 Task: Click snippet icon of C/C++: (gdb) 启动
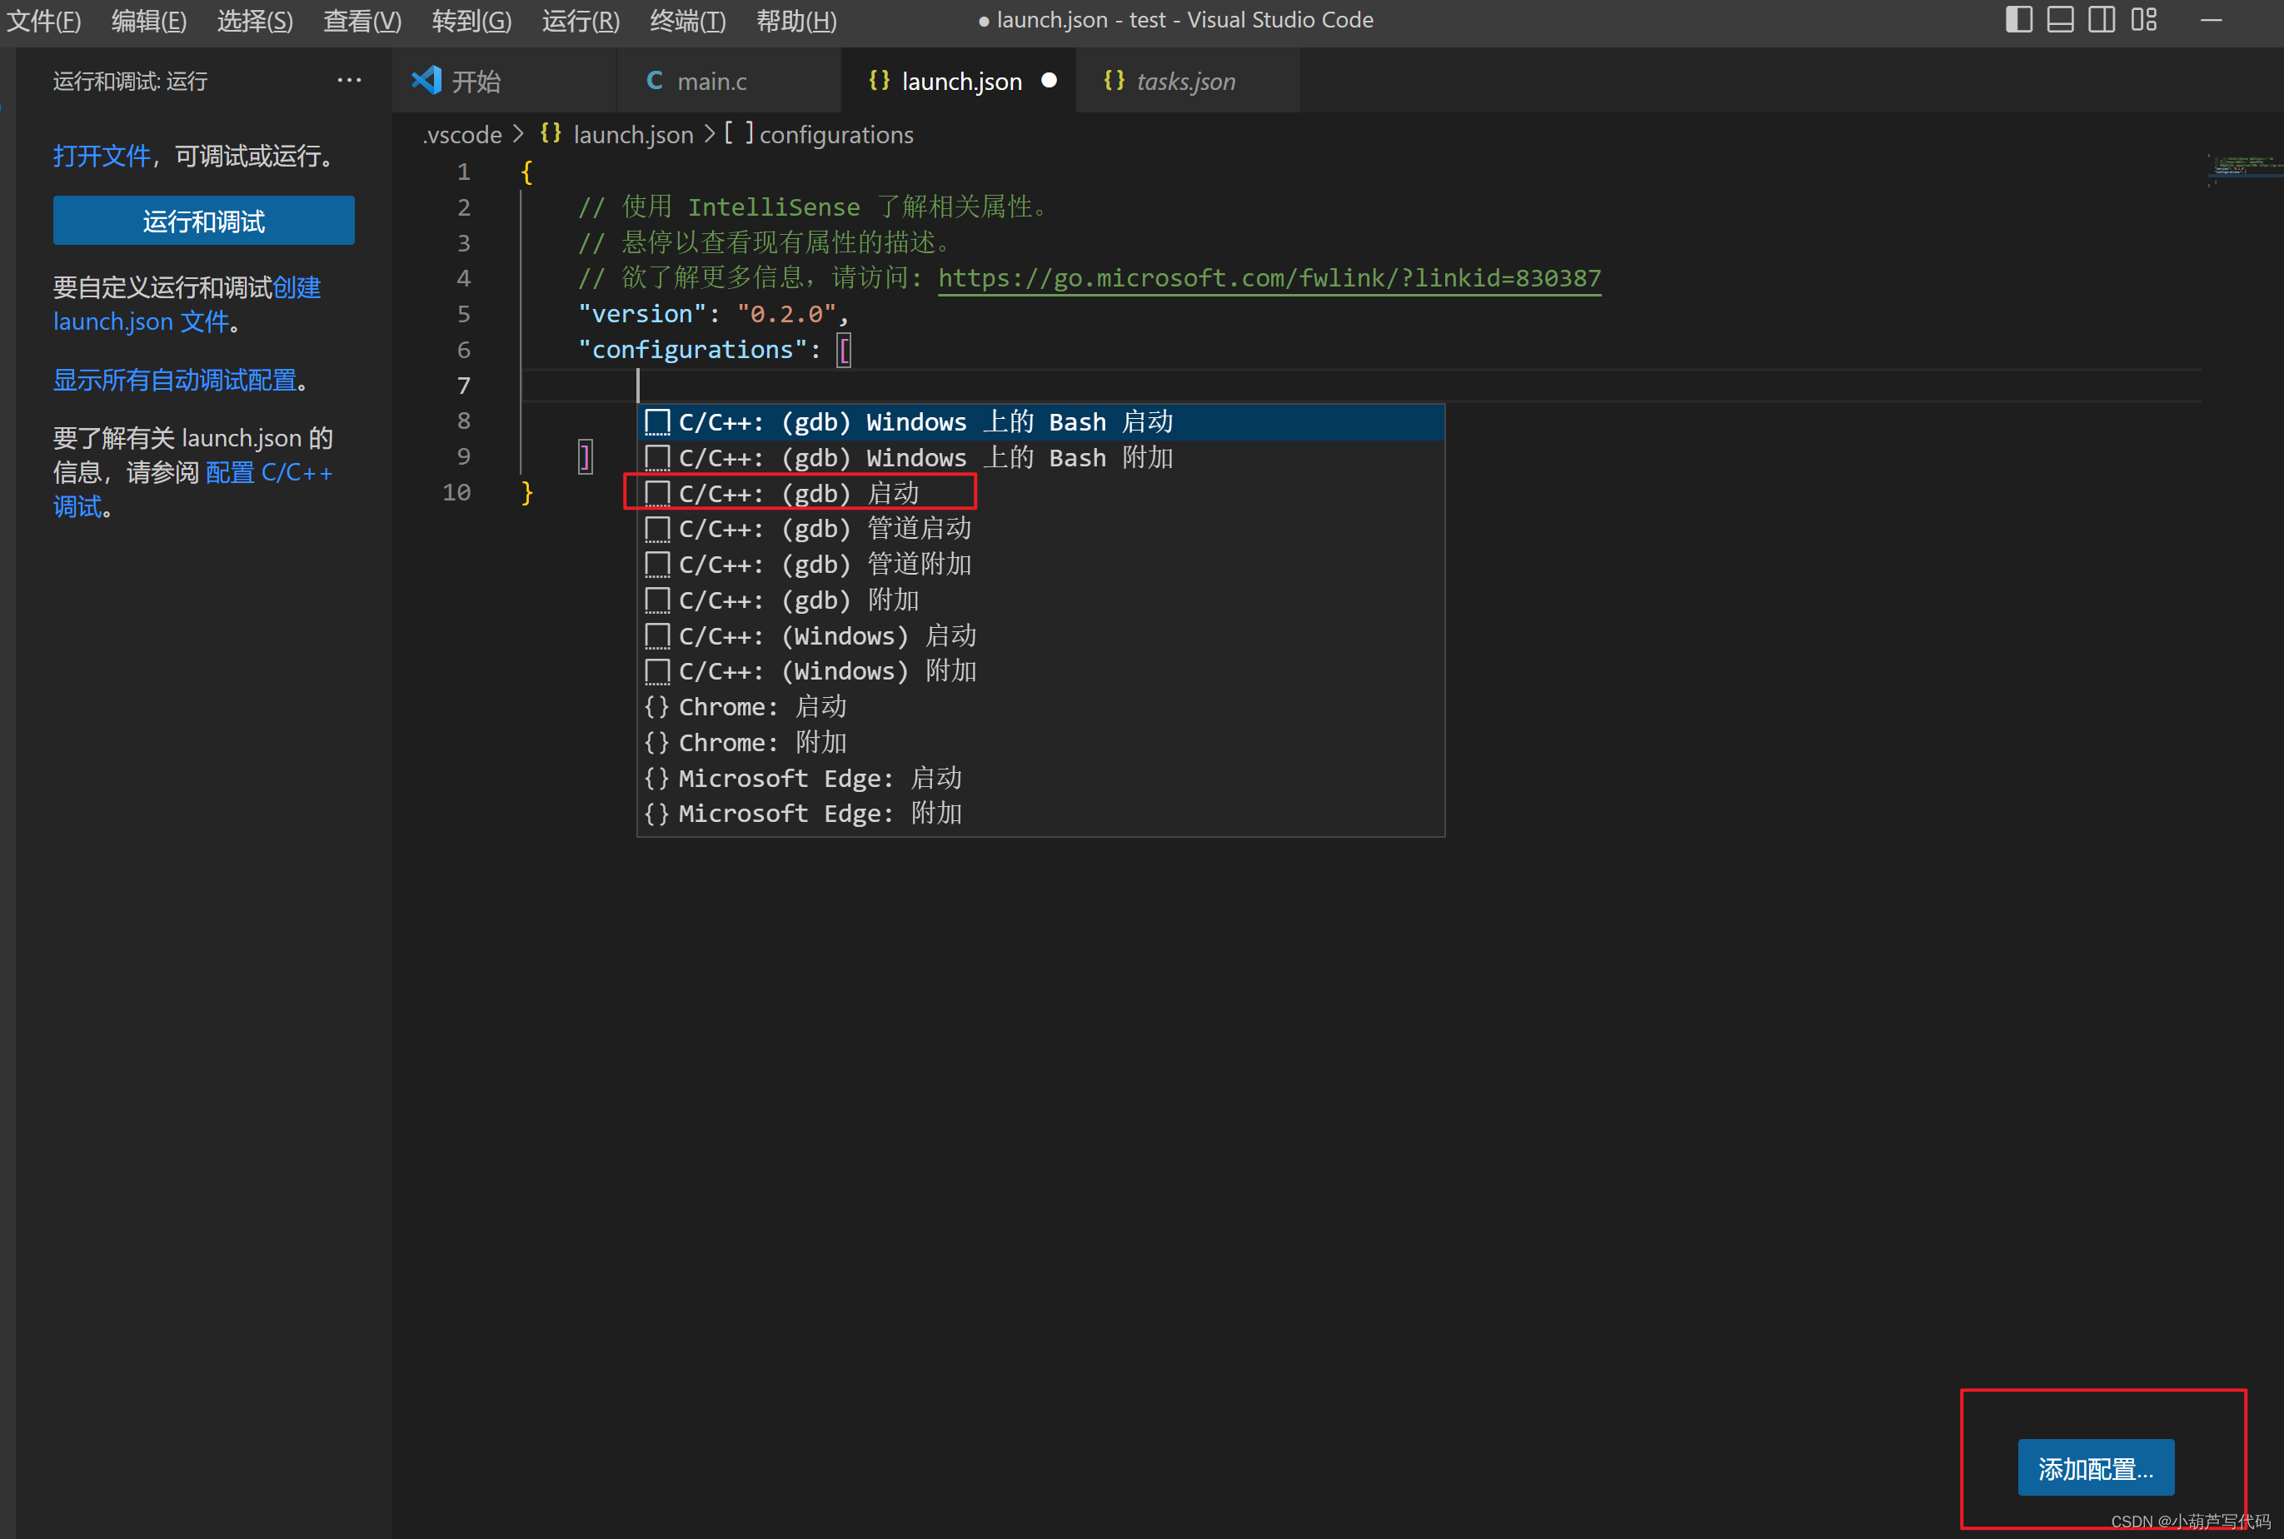pyautogui.click(x=656, y=493)
